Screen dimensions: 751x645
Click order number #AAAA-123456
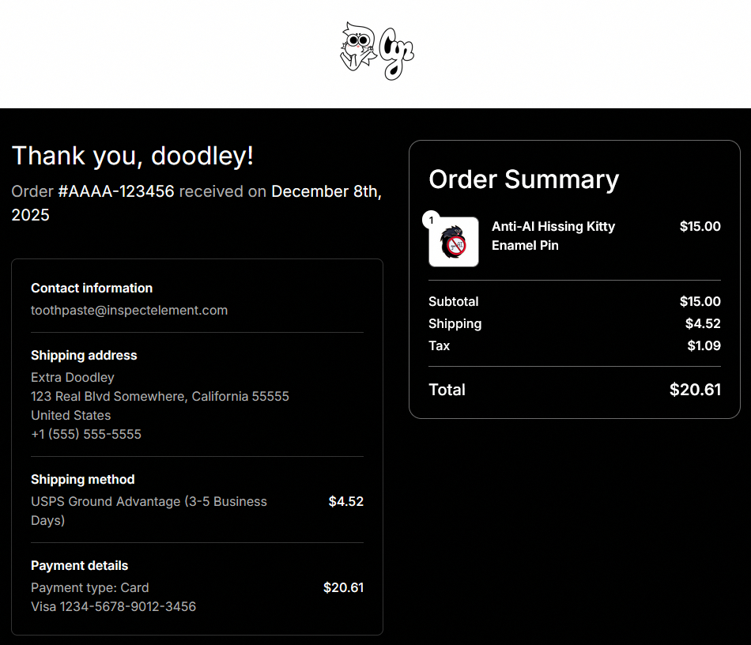click(116, 191)
